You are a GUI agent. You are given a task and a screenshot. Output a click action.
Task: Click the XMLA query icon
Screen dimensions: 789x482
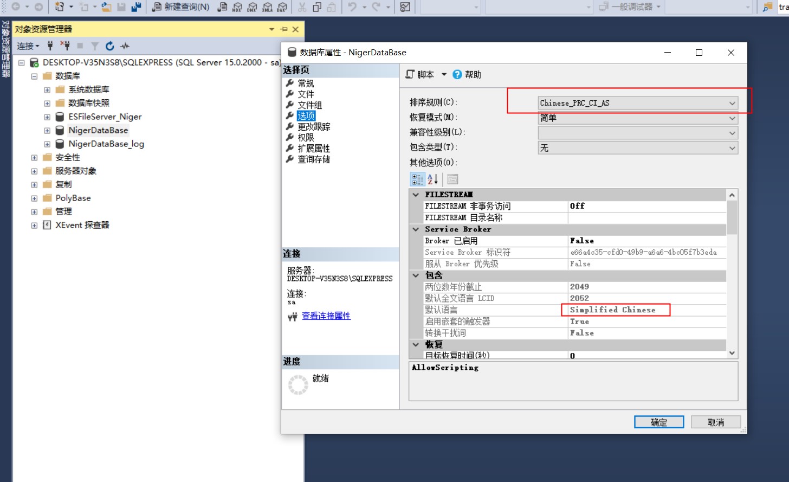tap(267, 7)
